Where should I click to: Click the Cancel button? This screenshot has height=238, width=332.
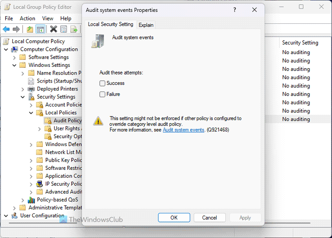click(210, 218)
